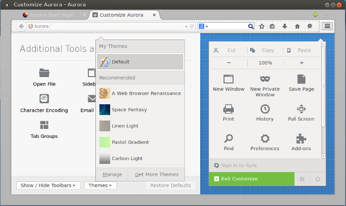
Task: Select the Pastel Gradient theme
Action: pos(140,142)
